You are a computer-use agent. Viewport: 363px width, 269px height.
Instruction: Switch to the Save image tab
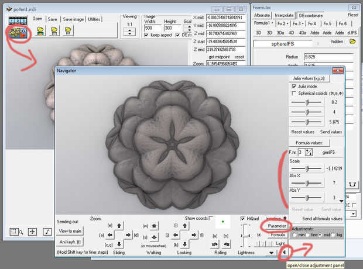[x=73, y=19]
